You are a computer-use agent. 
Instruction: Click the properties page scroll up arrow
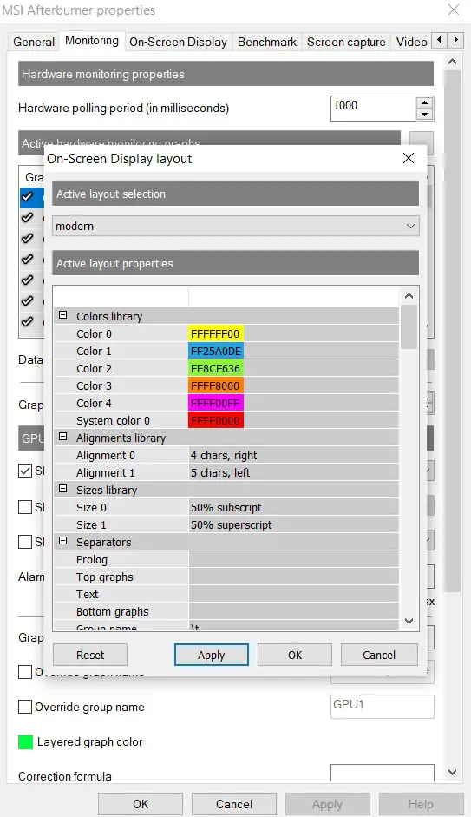(x=452, y=62)
